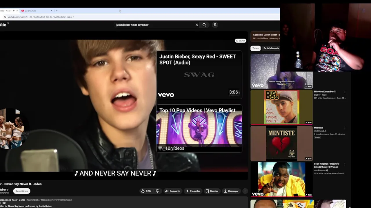Click the #Remastered hashtag link
Screen dimensions: 371x208
point(65,200)
